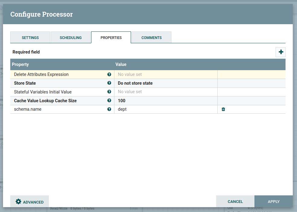This screenshot has width=297, height=212.
Task: Cancel the processor configuration
Action: pos(235,201)
